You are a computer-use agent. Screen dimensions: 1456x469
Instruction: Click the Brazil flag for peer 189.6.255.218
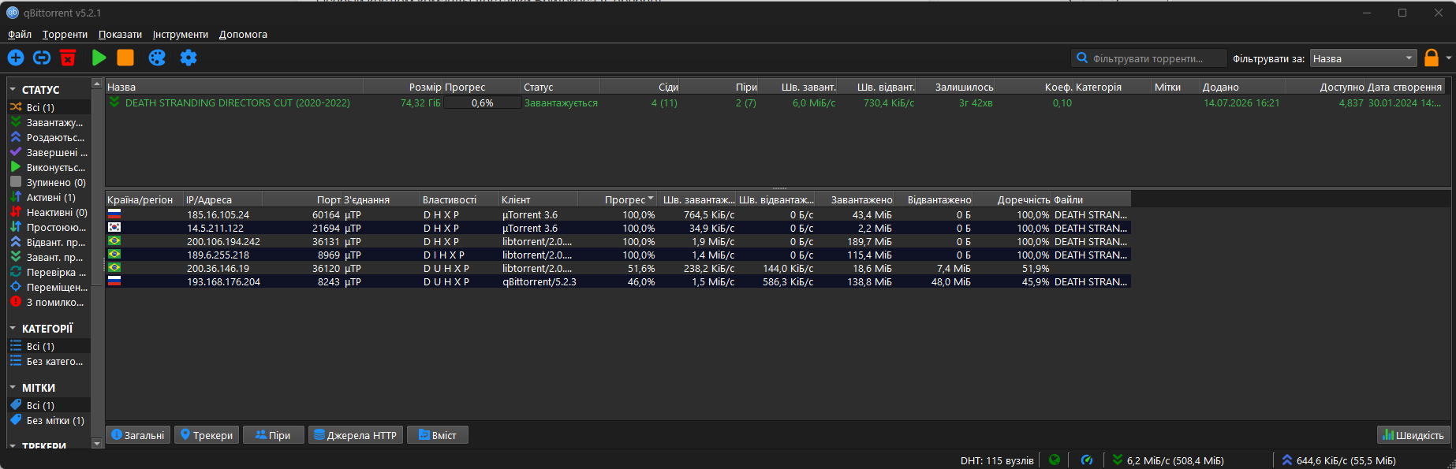114,255
